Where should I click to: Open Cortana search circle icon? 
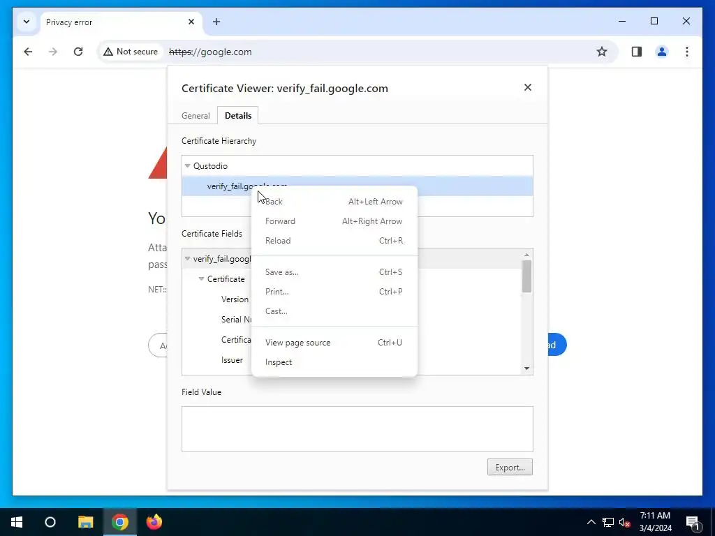point(50,522)
